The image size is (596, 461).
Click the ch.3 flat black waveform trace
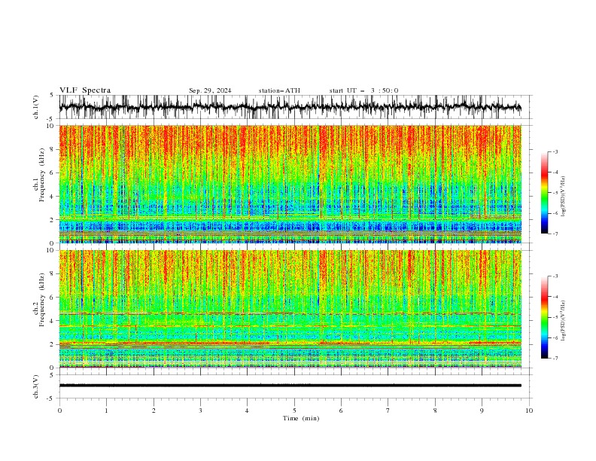[x=290, y=386]
